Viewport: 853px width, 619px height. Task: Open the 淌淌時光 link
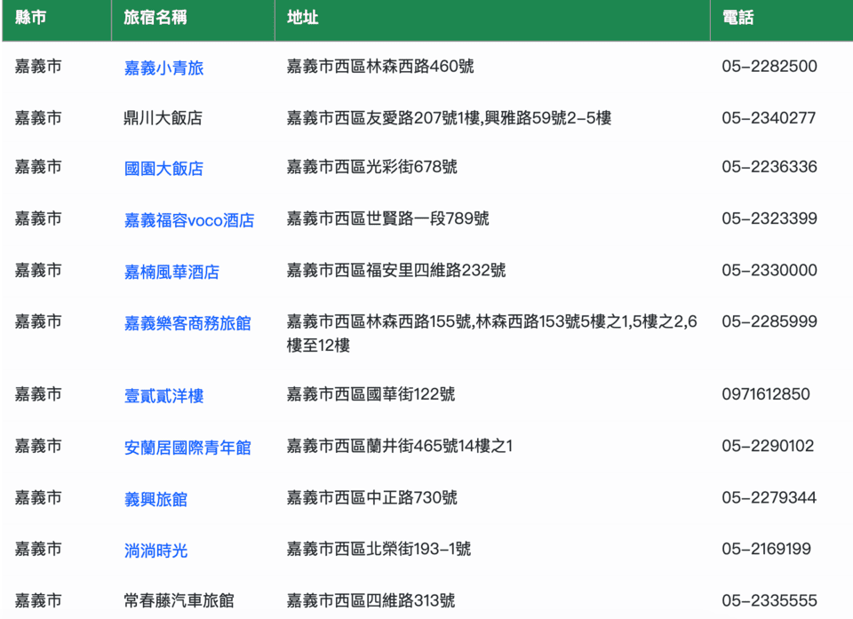155,551
